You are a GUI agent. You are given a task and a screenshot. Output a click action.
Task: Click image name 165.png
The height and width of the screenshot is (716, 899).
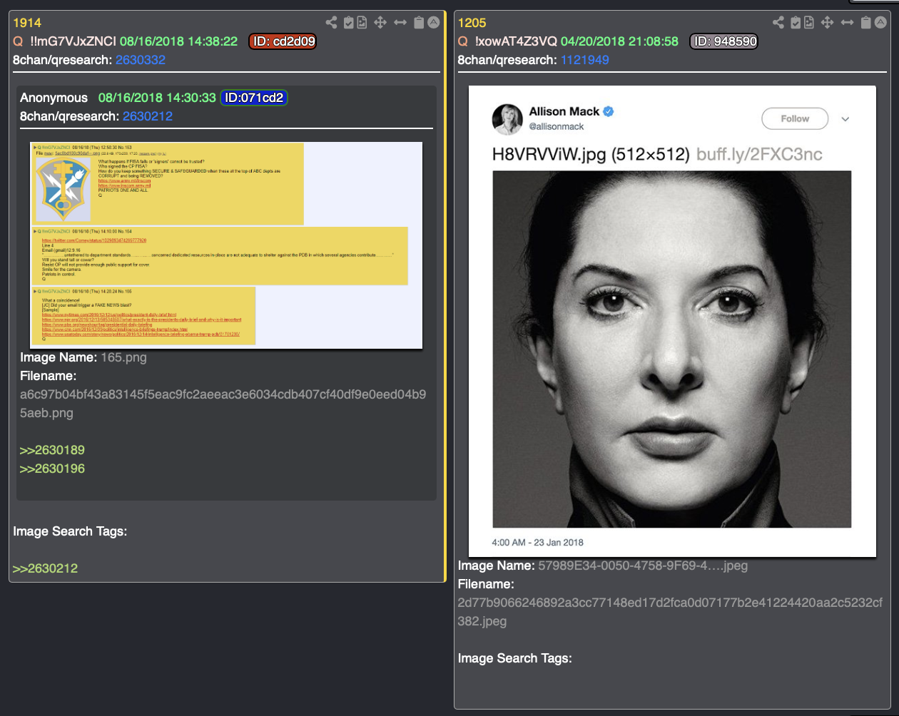click(x=123, y=357)
